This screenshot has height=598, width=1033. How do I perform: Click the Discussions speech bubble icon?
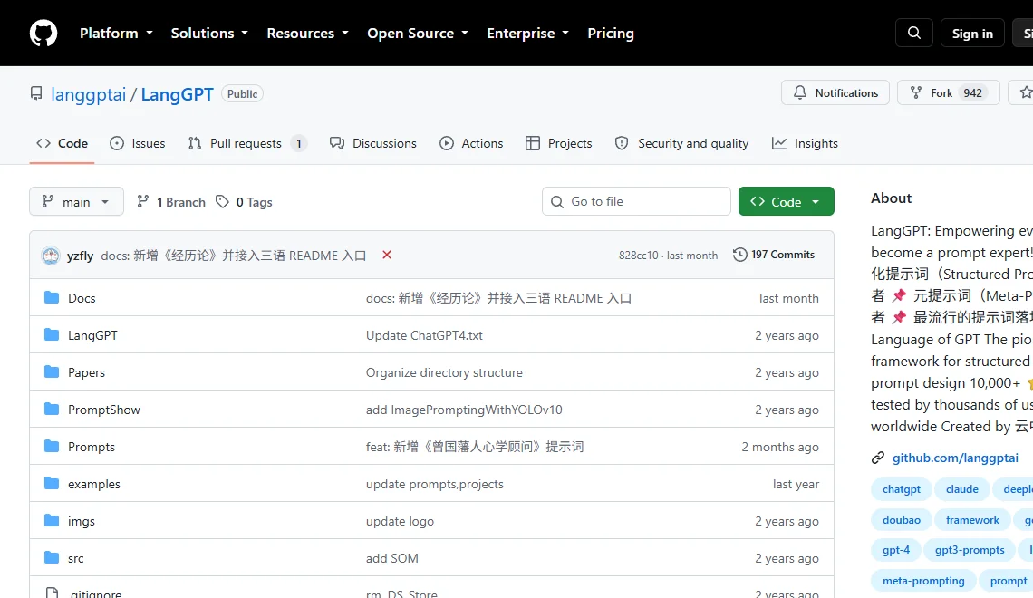[x=337, y=143]
